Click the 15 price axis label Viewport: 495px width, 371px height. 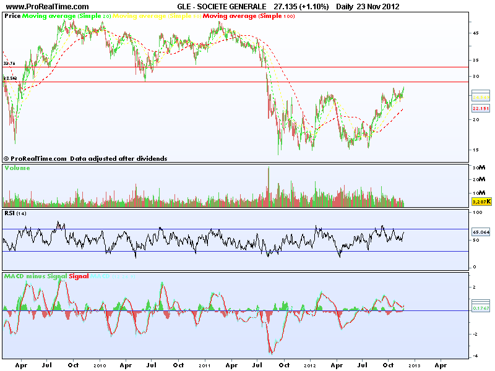tap(475, 150)
